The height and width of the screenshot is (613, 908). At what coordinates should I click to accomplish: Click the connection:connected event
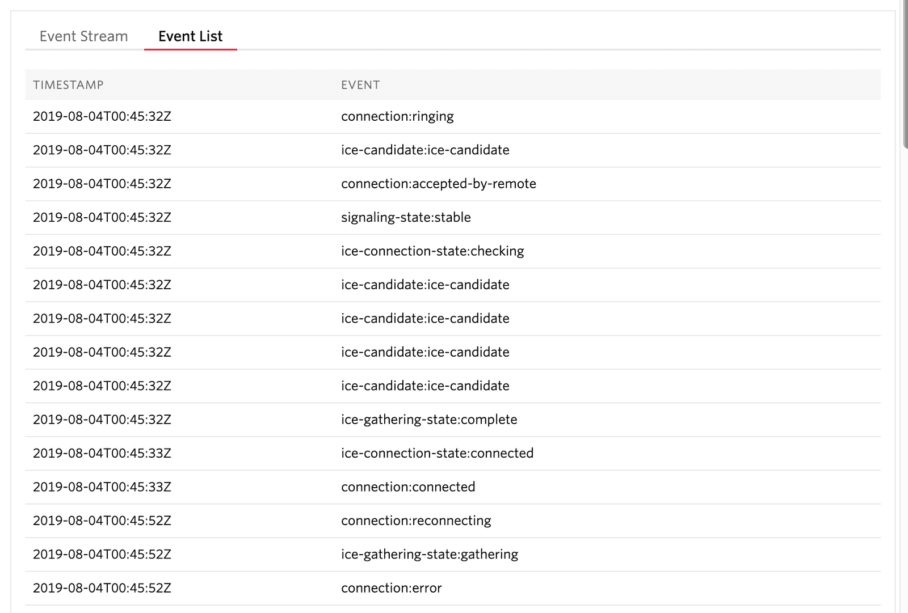[x=408, y=487]
